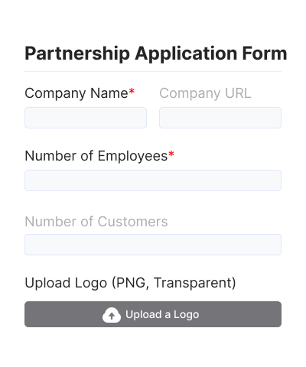Select the Number of Customers input

point(153,245)
